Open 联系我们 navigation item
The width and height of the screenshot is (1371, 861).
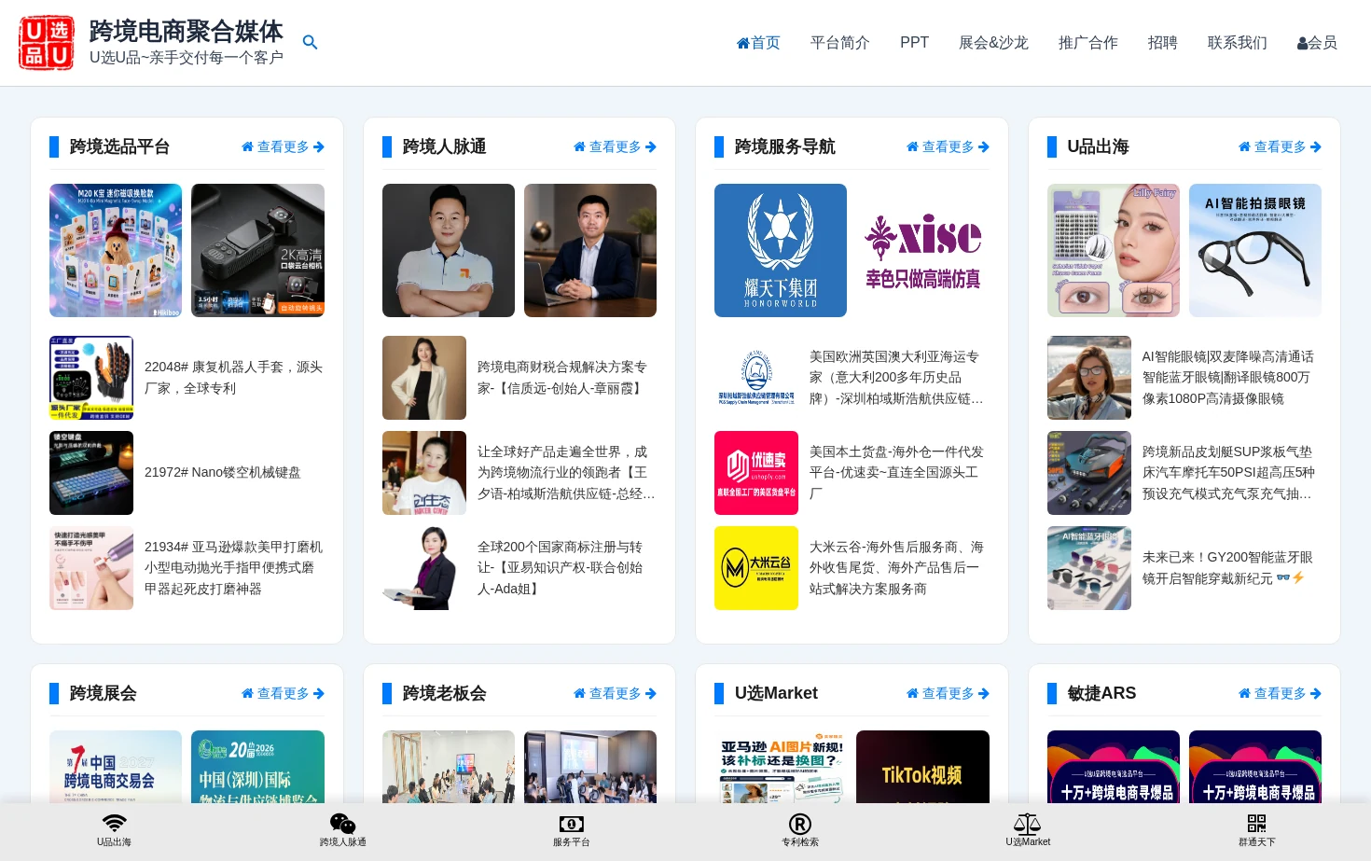1238,43
